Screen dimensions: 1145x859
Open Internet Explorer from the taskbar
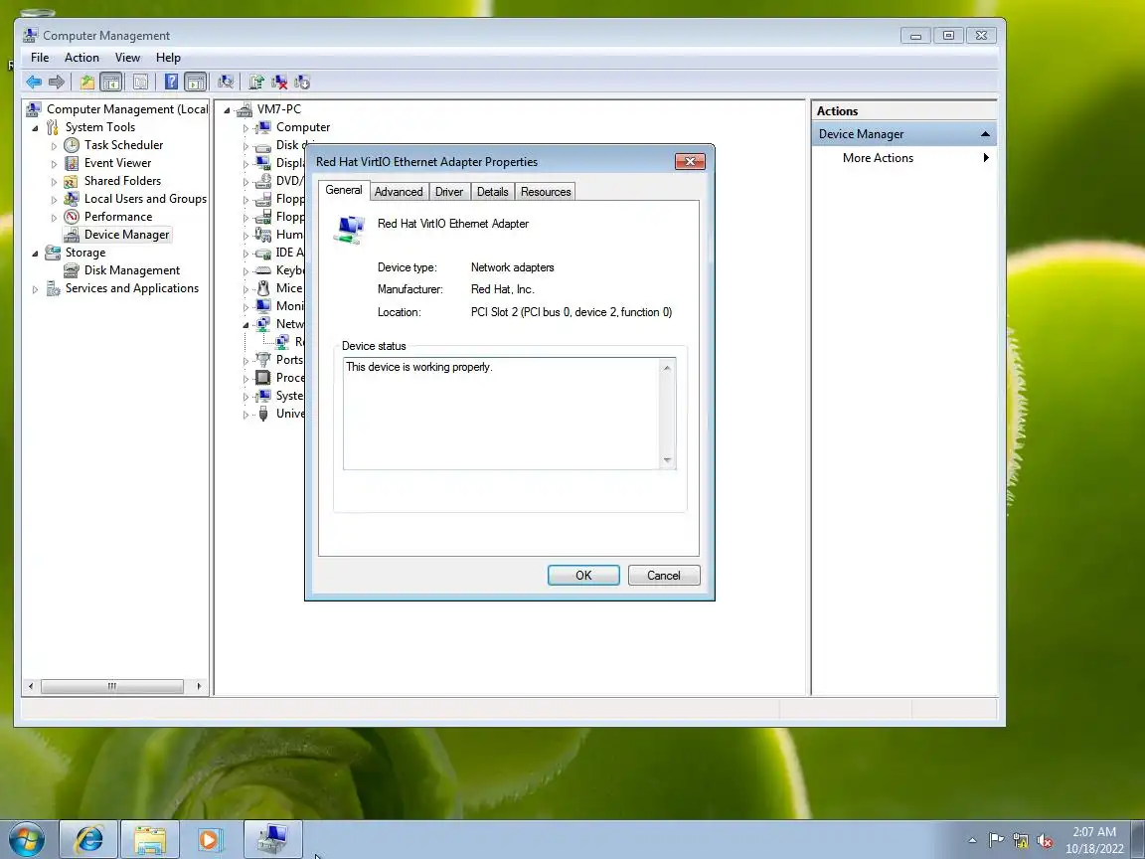click(x=88, y=839)
